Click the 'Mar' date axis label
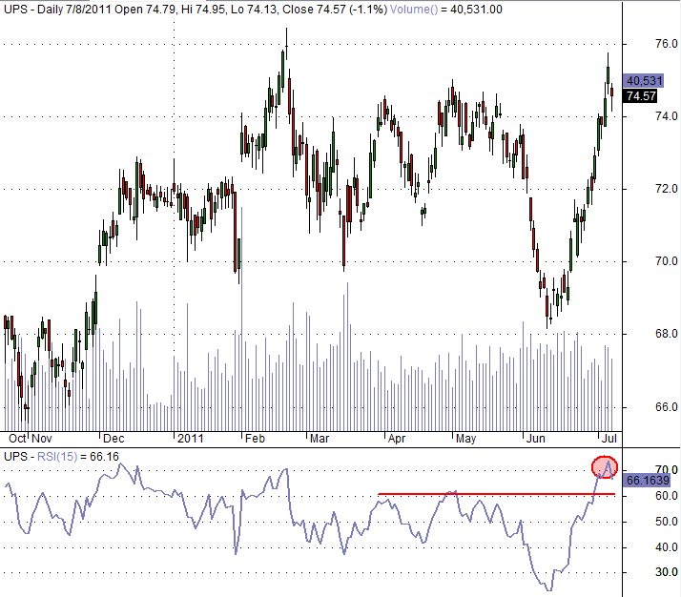 [320, 439]
